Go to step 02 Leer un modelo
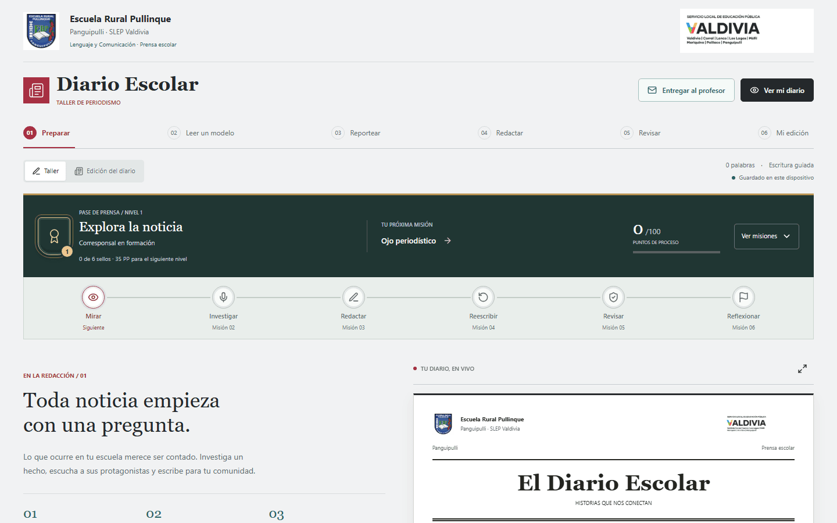Screen dimensions: 837x523 pyautogui.click(x=201, y=133)
